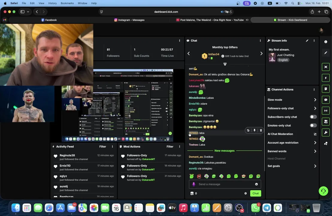Show next top gifters slide
The image size is (332, 216).
click(x=261, y=53)
